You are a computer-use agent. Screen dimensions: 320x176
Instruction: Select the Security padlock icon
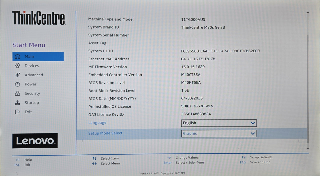coord(17,93)
